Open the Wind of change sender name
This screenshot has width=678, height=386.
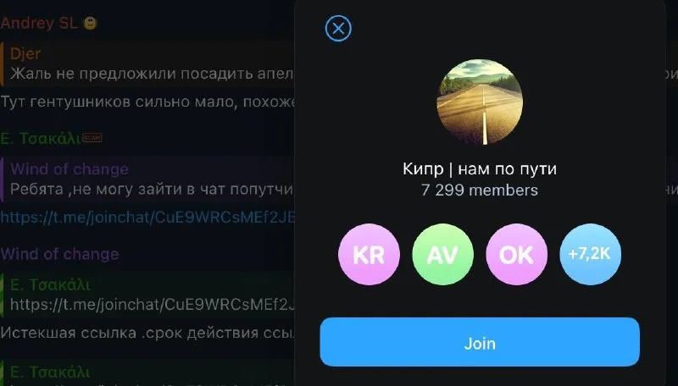(59, 254)
